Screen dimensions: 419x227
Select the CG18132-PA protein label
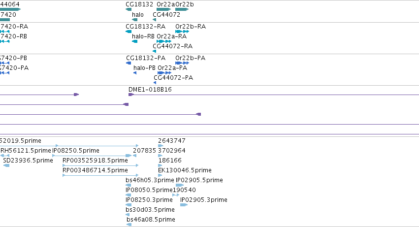click(146, 58)
